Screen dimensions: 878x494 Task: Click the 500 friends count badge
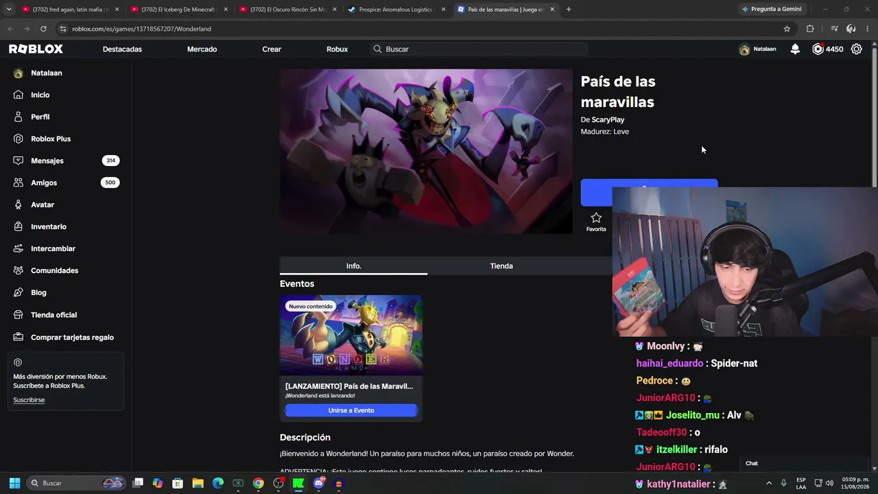110,183
